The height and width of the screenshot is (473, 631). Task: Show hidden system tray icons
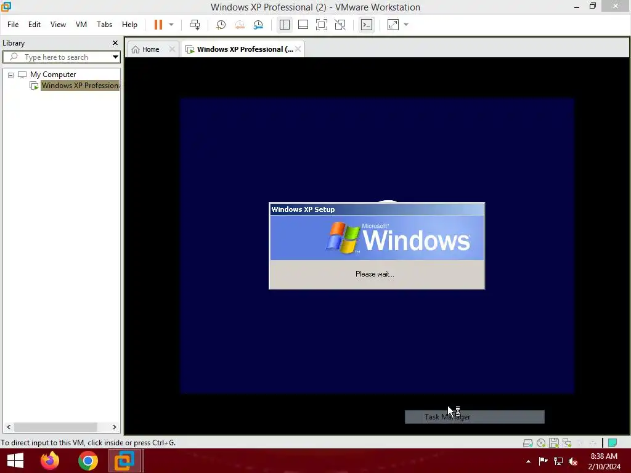click(x=528, y=461)
